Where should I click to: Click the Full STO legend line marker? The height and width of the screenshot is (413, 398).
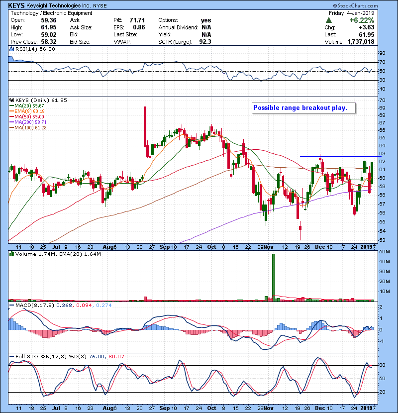coord(11,357)
